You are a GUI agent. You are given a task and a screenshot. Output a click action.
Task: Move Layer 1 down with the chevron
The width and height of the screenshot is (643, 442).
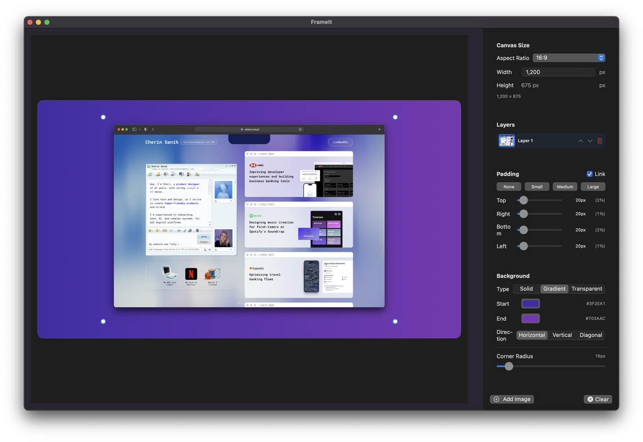coord(590,141)
